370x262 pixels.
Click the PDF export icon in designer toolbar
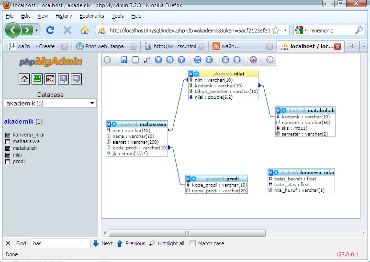[253, 60]
